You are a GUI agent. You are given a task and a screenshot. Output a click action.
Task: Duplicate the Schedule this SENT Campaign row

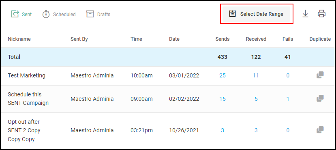coord(320,98)
